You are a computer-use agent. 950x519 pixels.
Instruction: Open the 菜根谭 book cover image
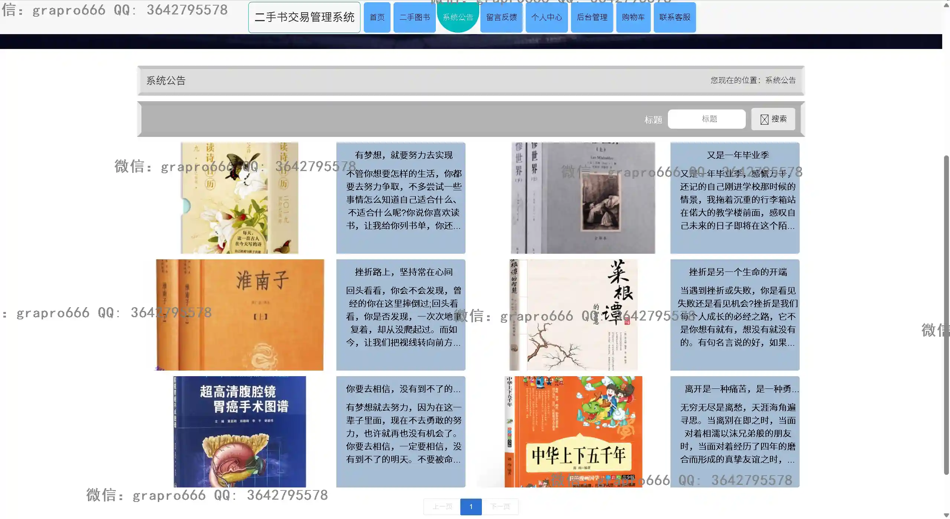point(573,315)
